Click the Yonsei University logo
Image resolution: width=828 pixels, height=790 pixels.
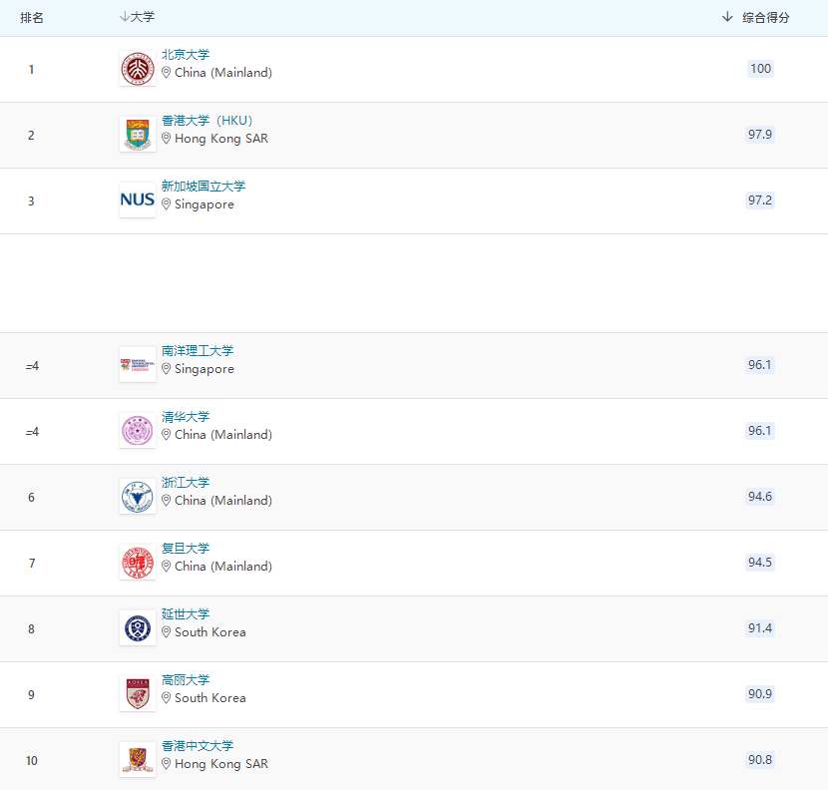[x=137, y=627]
